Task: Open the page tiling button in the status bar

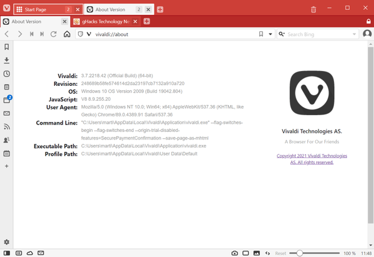Action: click(x=246, y=253)
